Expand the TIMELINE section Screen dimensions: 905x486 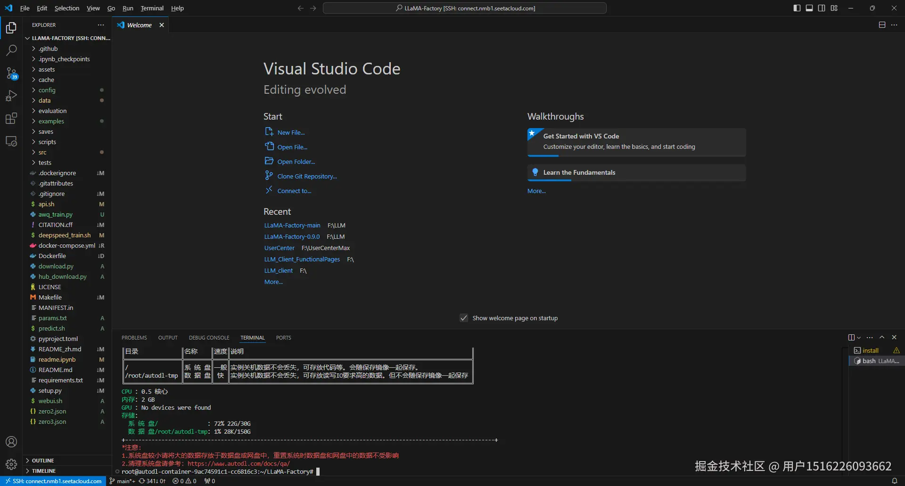pyautogui.click(x=44, y=470)
